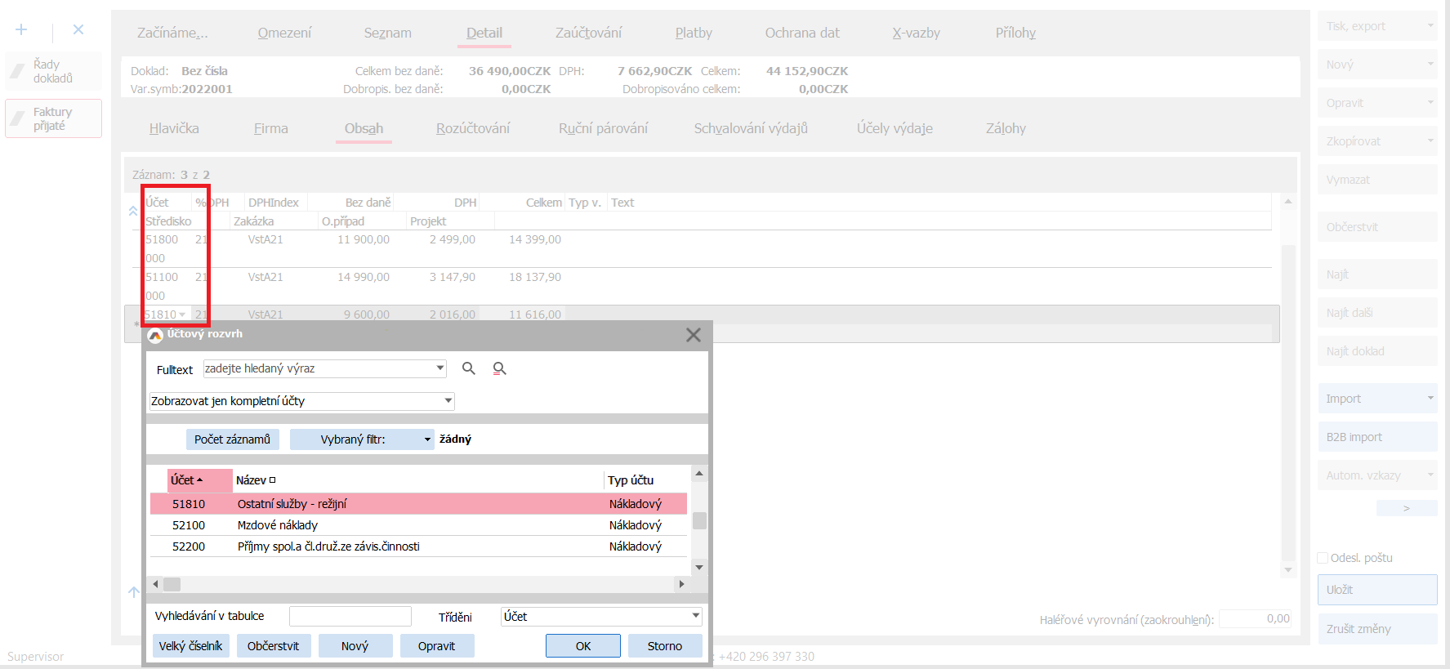This screenshot has height=669, width=1450.
Task: Click the up arrow icon below the table
Action: tap(134, 591)
